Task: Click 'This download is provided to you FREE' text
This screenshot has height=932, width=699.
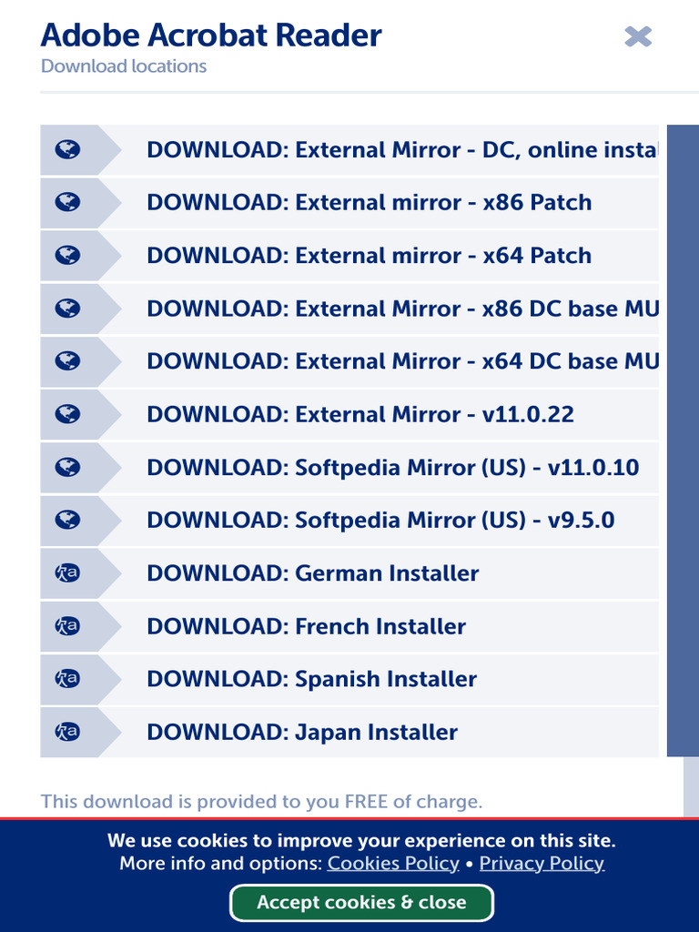Action: click(x=261, y=802)
